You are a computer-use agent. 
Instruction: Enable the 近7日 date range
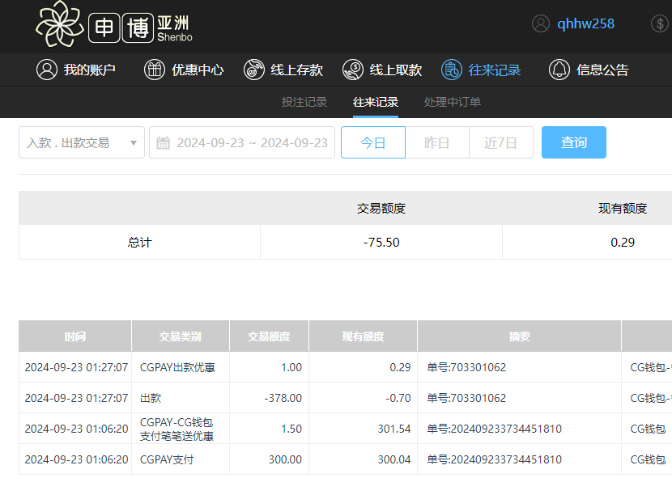[501, 142]
